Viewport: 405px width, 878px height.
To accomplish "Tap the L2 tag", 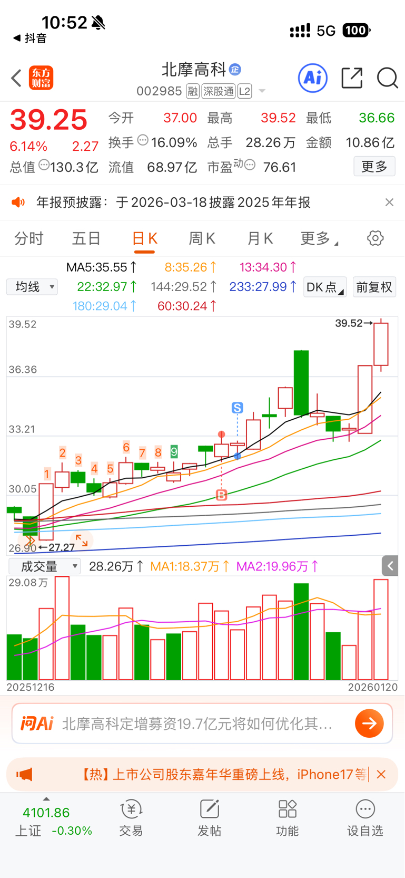I will pos(244,91).
